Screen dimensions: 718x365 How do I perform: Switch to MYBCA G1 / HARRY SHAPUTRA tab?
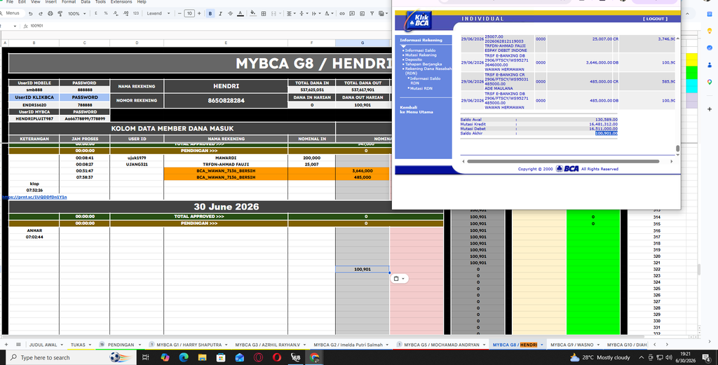189,345
